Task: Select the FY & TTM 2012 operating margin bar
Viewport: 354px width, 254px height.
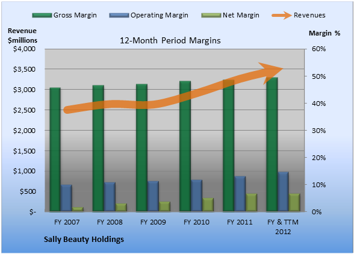Action: (x=283, y=191)
